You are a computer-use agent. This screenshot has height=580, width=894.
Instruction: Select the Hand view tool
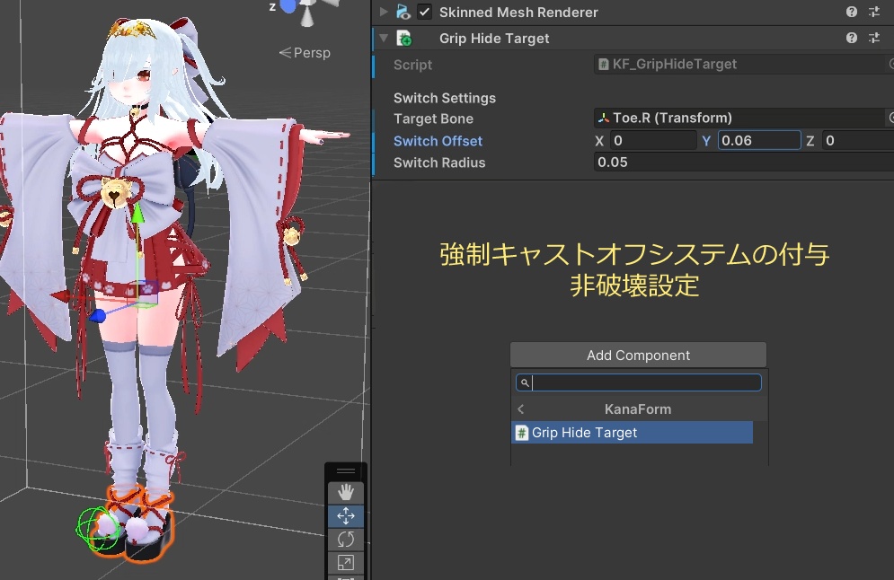click(x=346, y=492)
